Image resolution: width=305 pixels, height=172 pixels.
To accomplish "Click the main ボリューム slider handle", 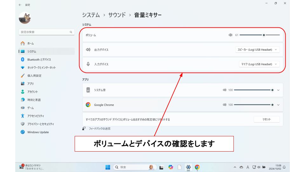I will 264,35.
